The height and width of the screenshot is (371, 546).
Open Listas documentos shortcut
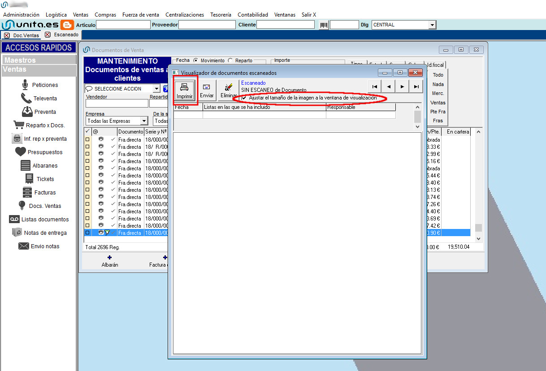tap(39, 219)
